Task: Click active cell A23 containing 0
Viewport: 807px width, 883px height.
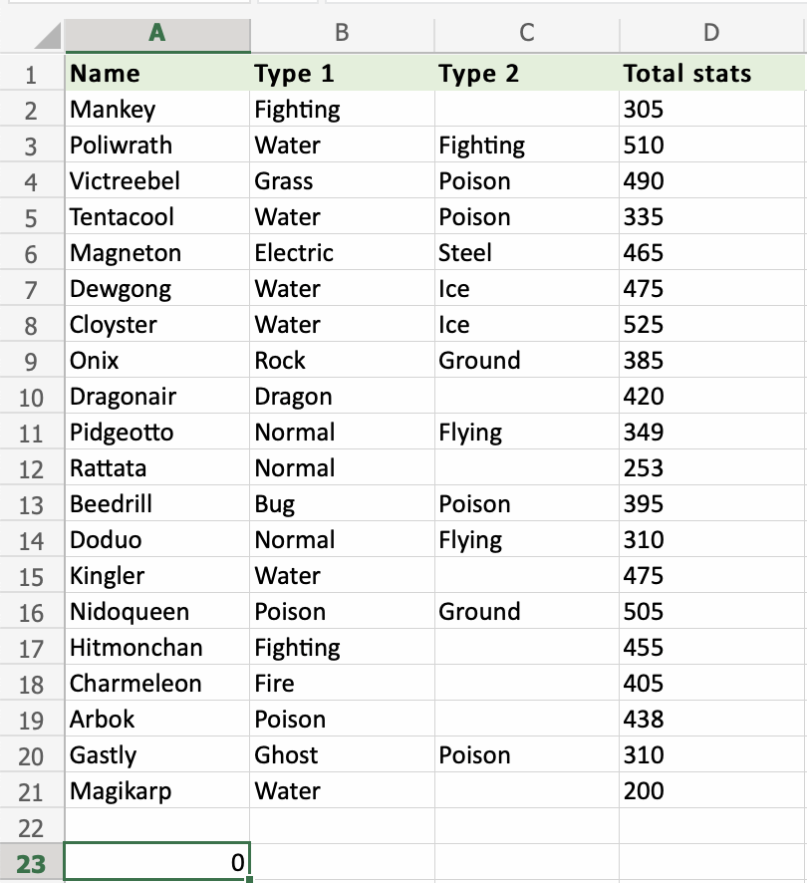Action: (156, 863)
